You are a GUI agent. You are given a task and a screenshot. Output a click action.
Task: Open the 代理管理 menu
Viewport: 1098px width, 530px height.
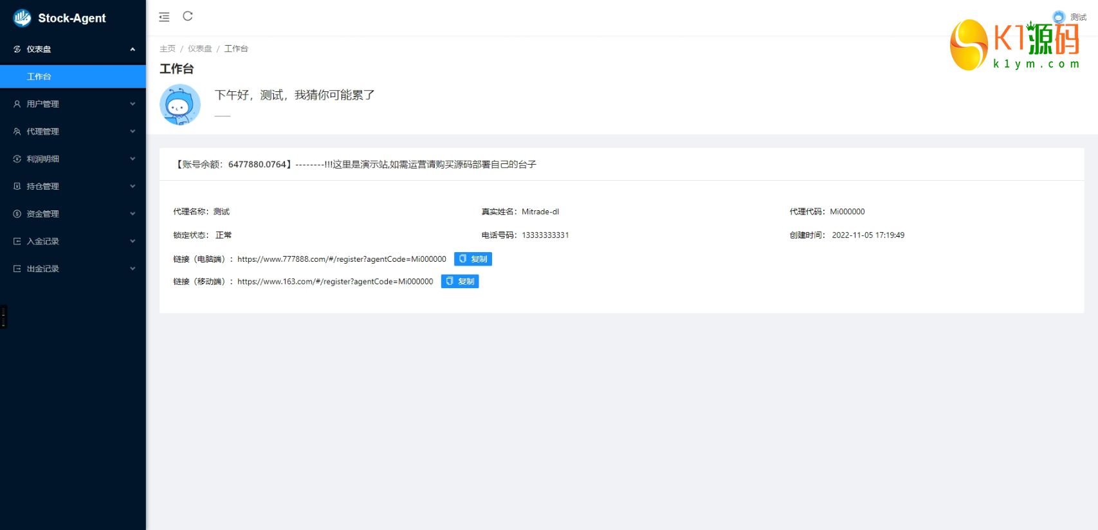[x=73, y=131]
